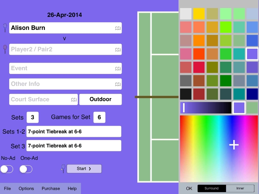Click the Event input field

click(x=65, y=68)
